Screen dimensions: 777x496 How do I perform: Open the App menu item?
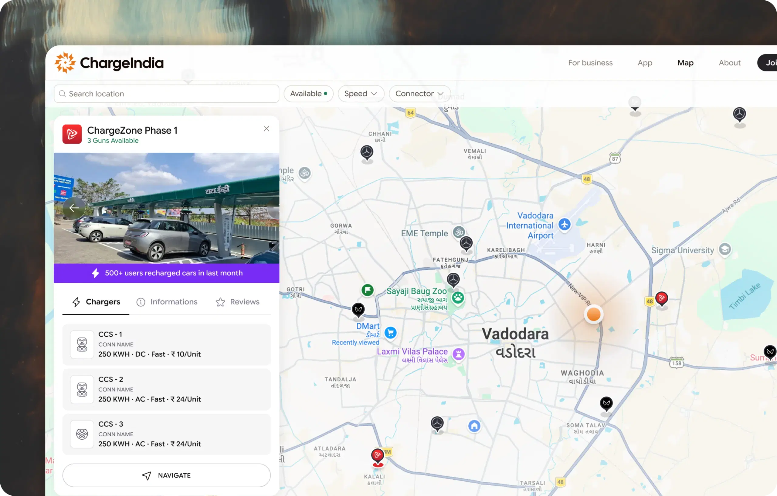pyautogui.click(x=645, y=62)
